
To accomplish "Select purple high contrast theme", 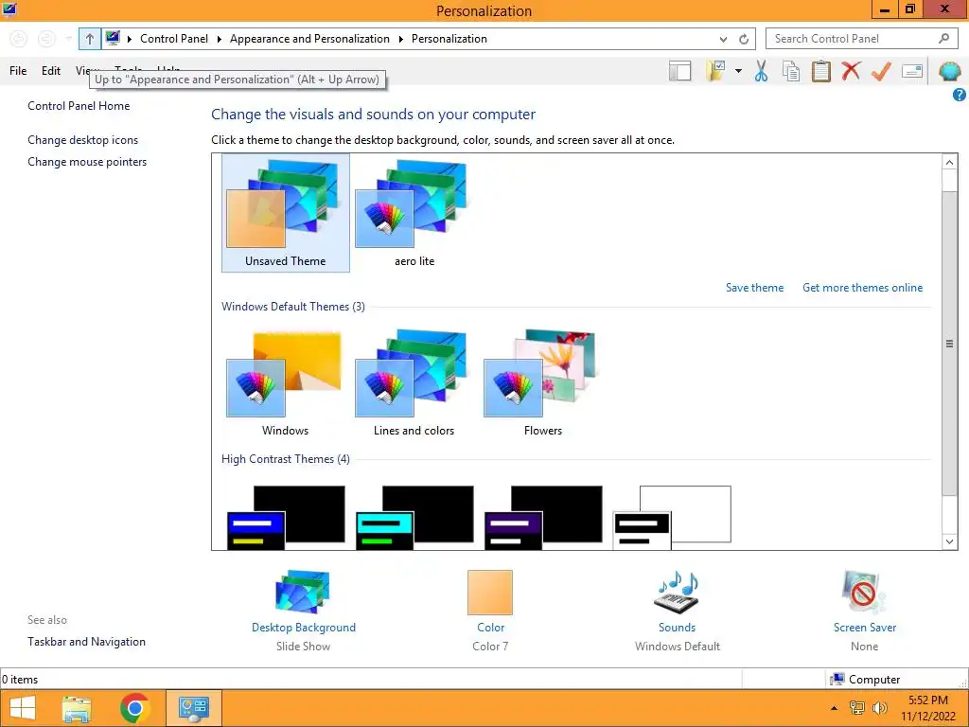I will tap(543, 517).
